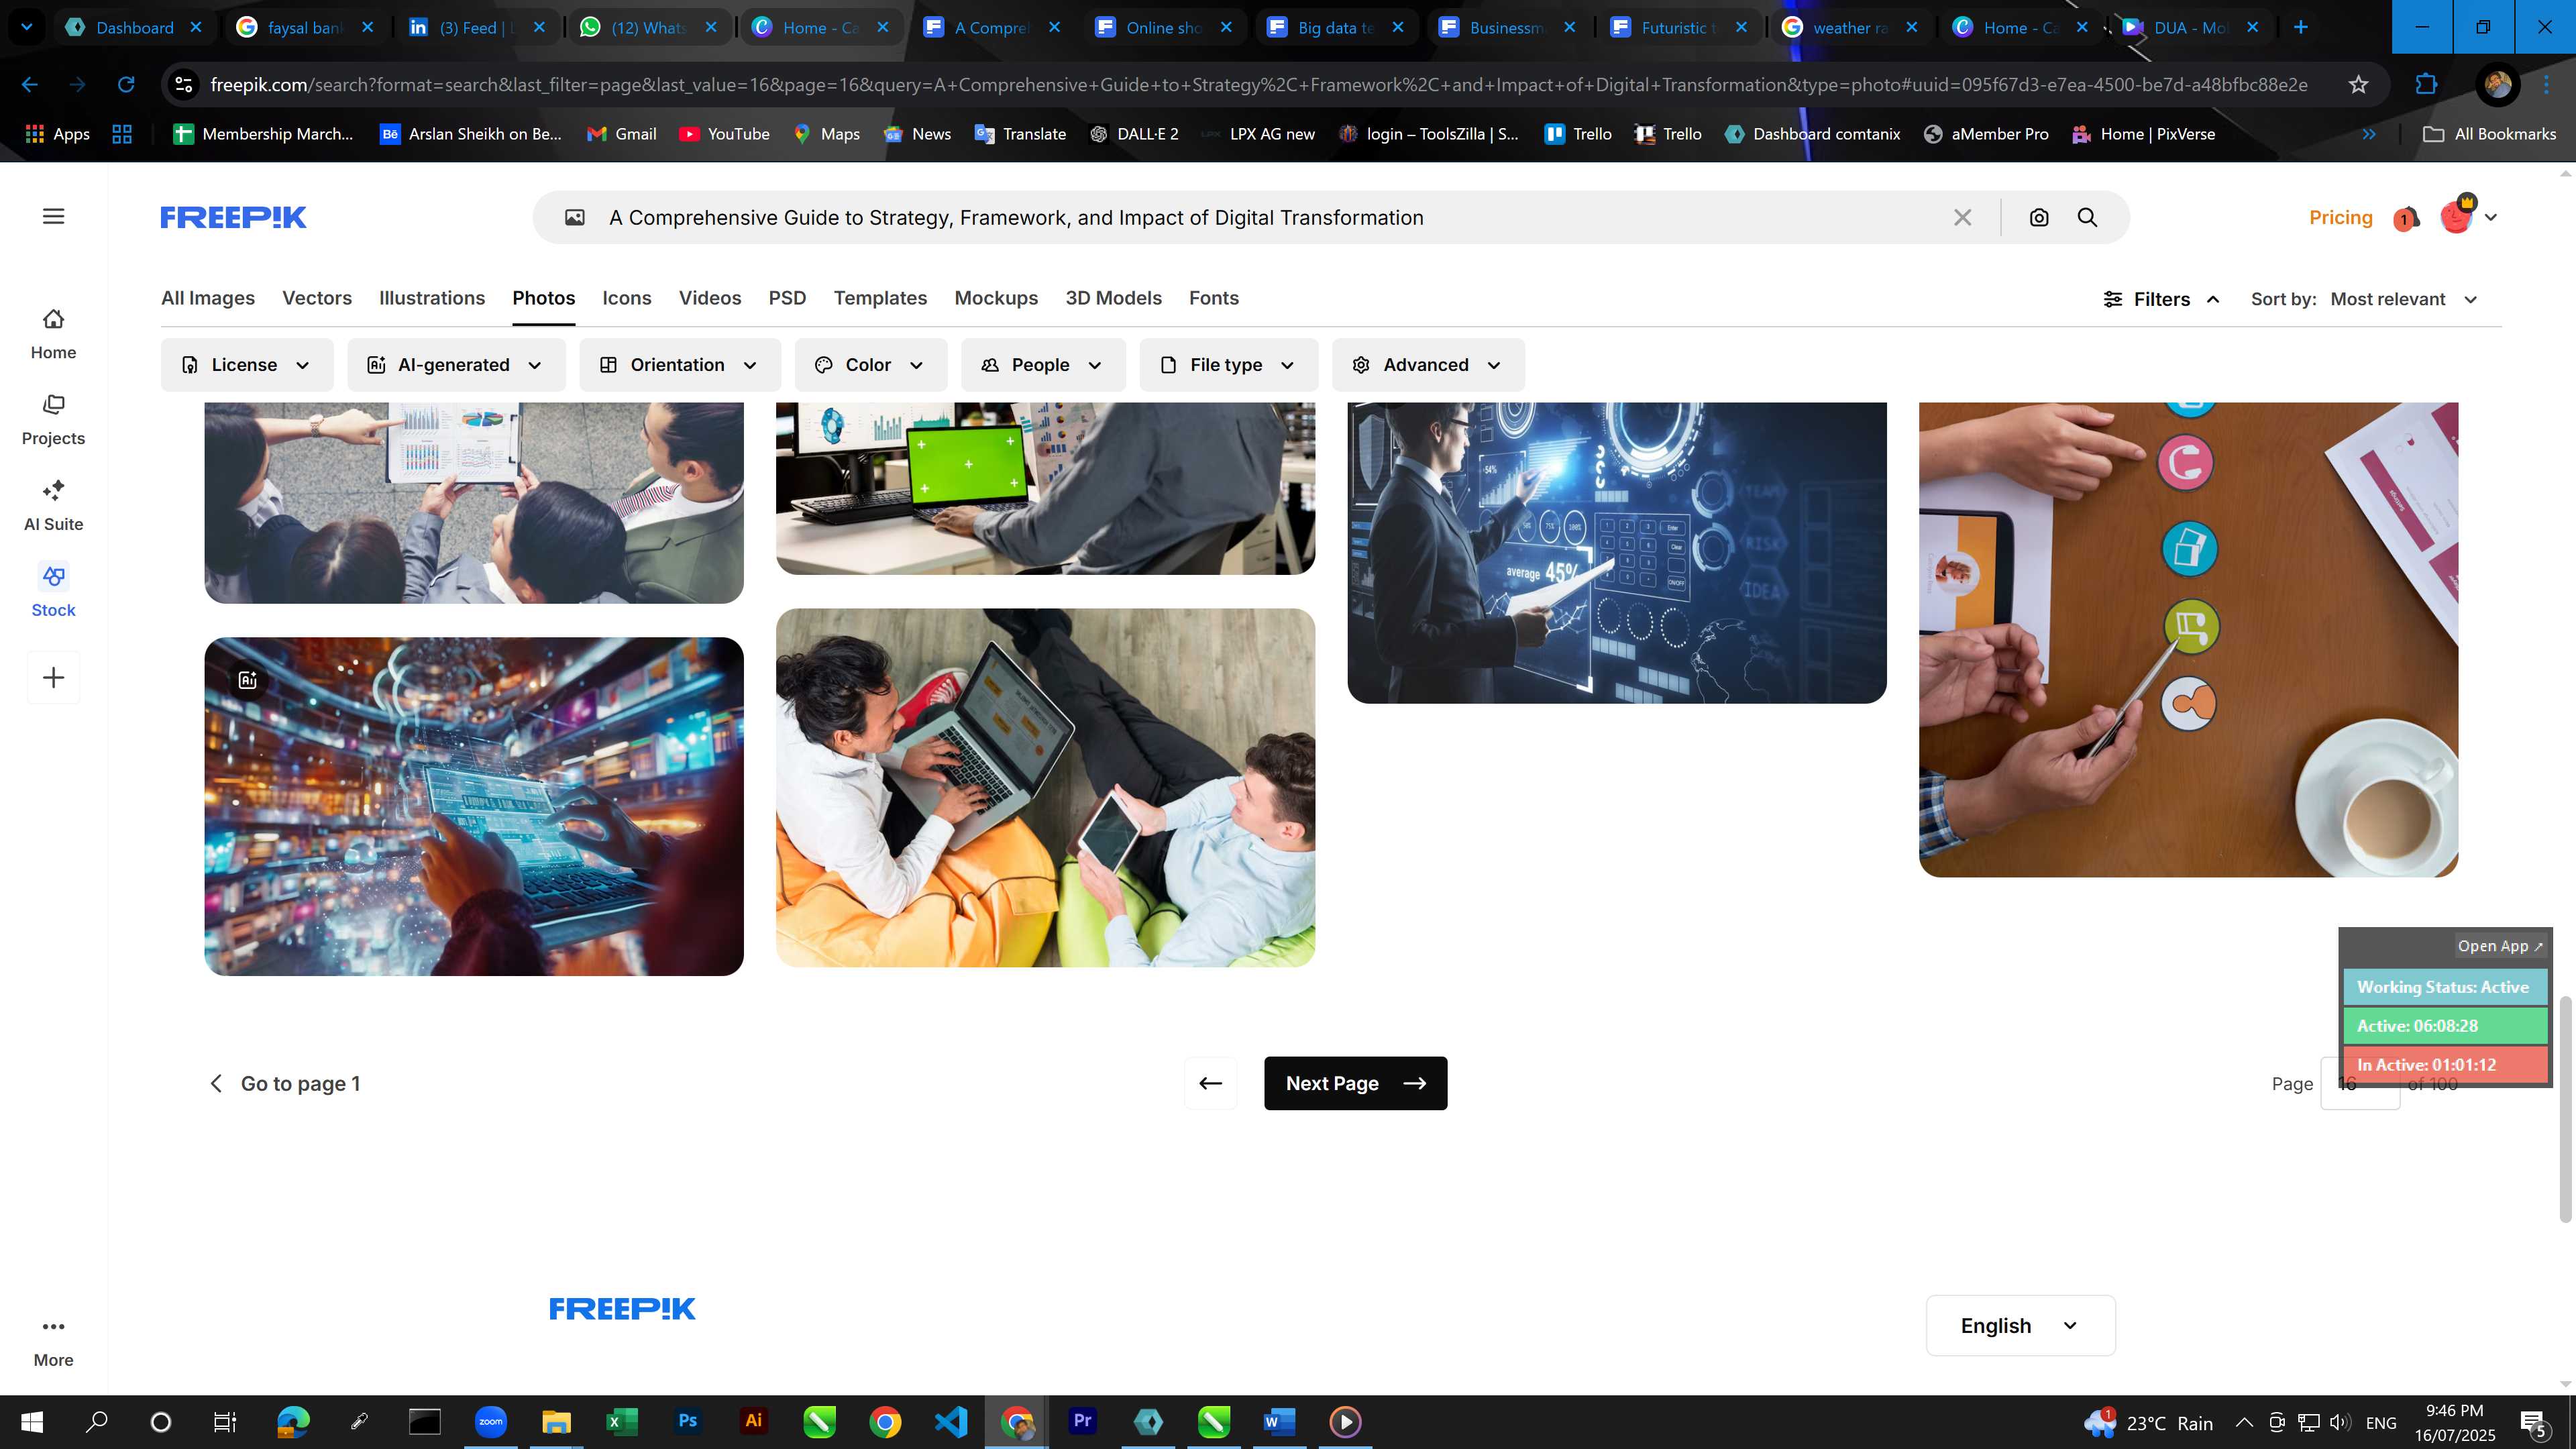Open Illustrator from the taskbar
The height and width of the screenshot is (1449, 2576).
tap(753, 1421)
